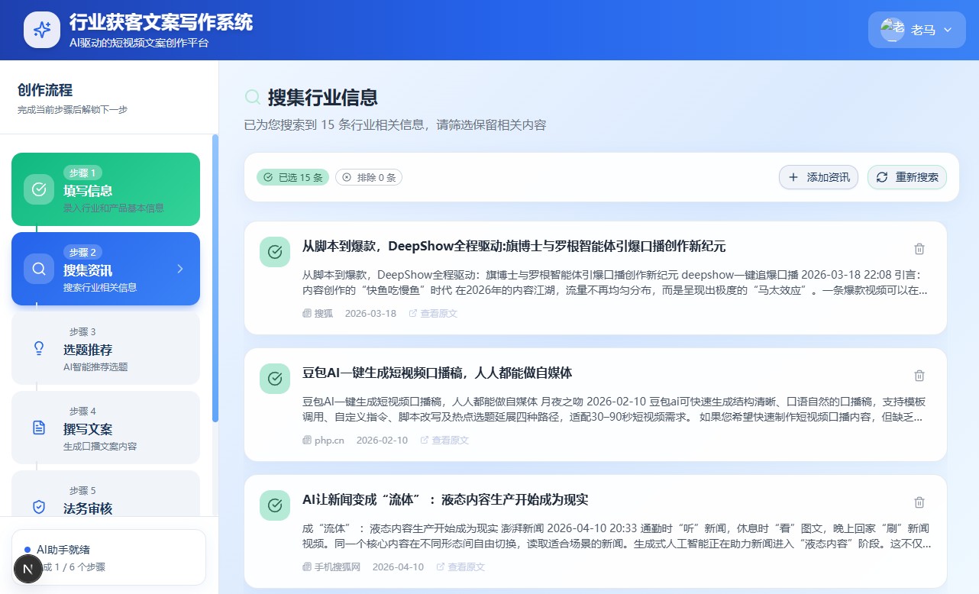Go to 步骤 1 填写信息

coord(105,189)
